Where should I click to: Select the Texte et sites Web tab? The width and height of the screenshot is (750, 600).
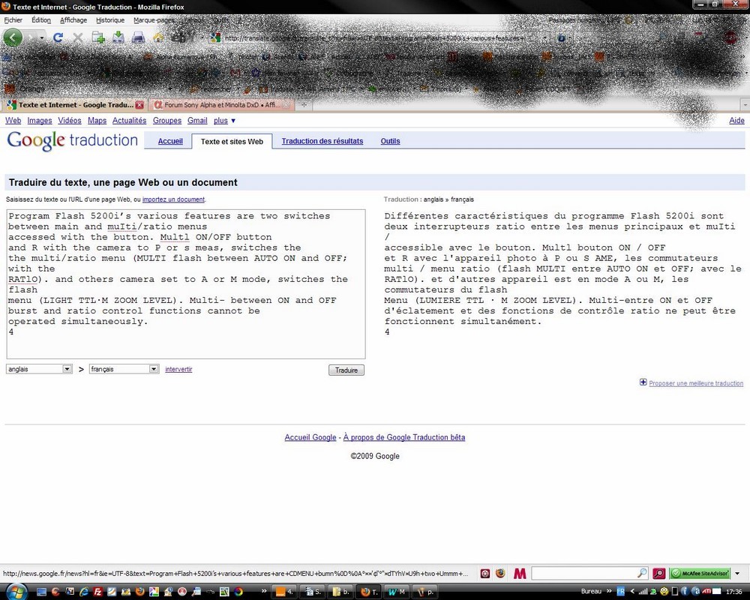coord(232,142)
